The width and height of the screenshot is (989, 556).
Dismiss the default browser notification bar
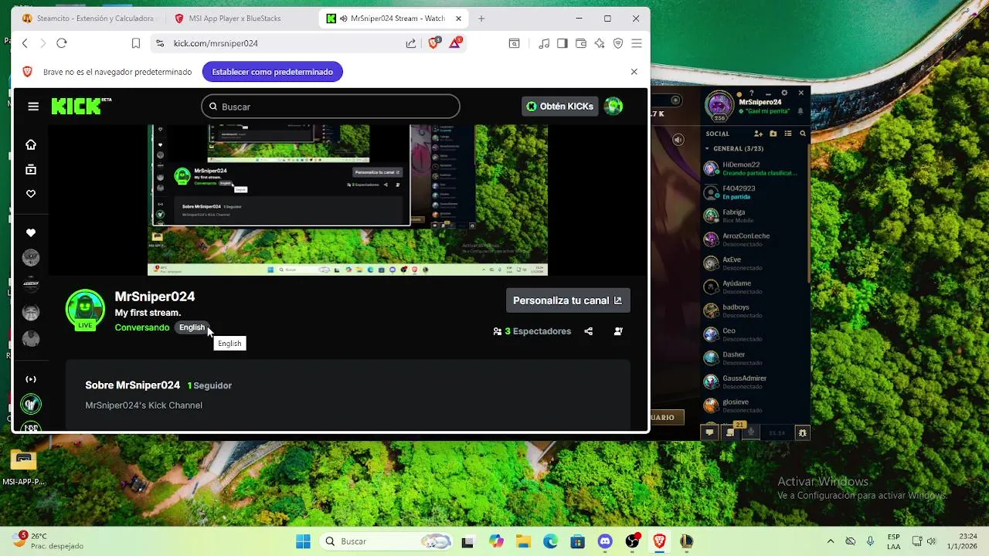coord(634,72)
